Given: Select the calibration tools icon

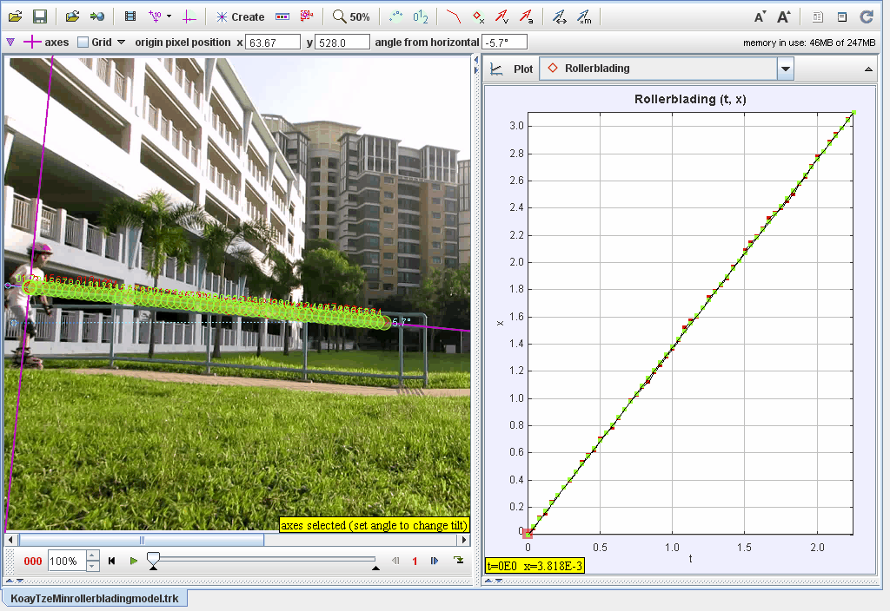Looking at the screenshot, I should pyautogui.click(x=155, y=16).
